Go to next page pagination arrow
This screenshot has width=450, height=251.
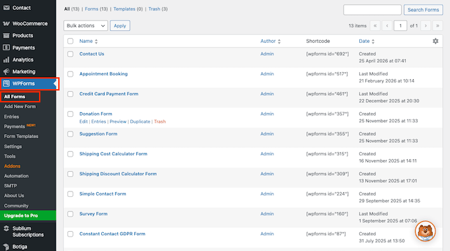point(426,26)
